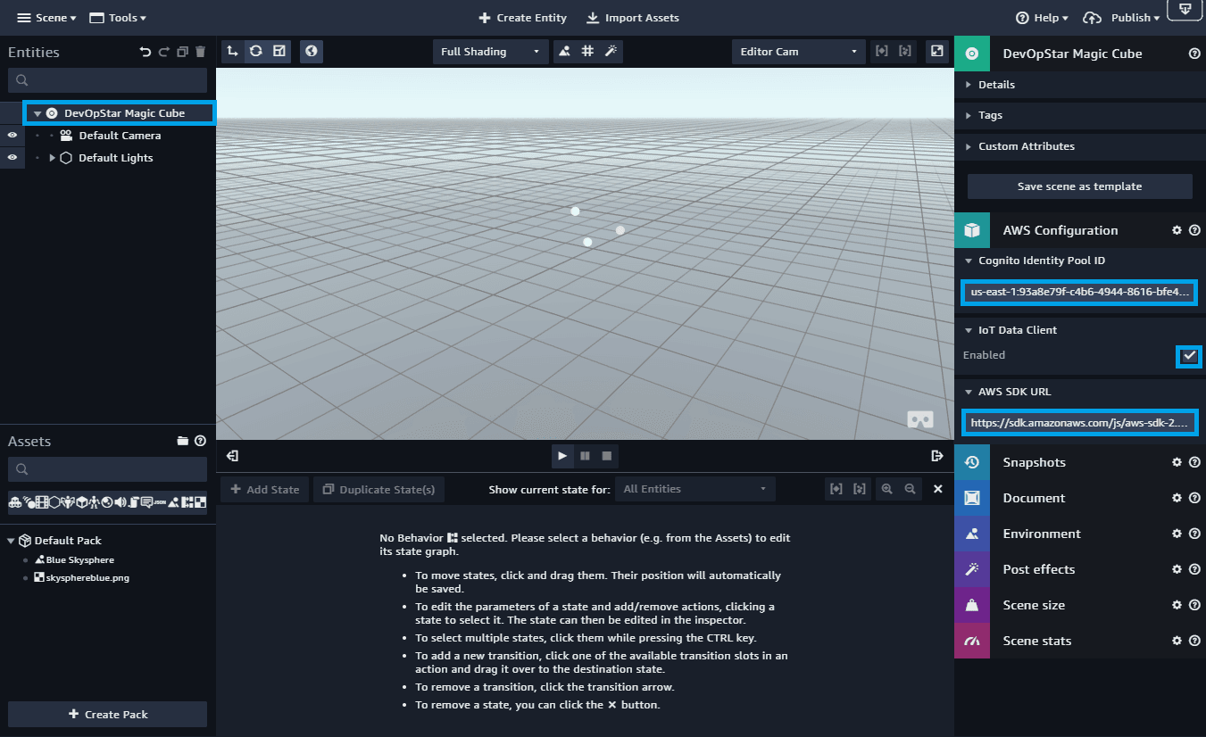Open the Full Shading dropdown

(x=490, y=52)
